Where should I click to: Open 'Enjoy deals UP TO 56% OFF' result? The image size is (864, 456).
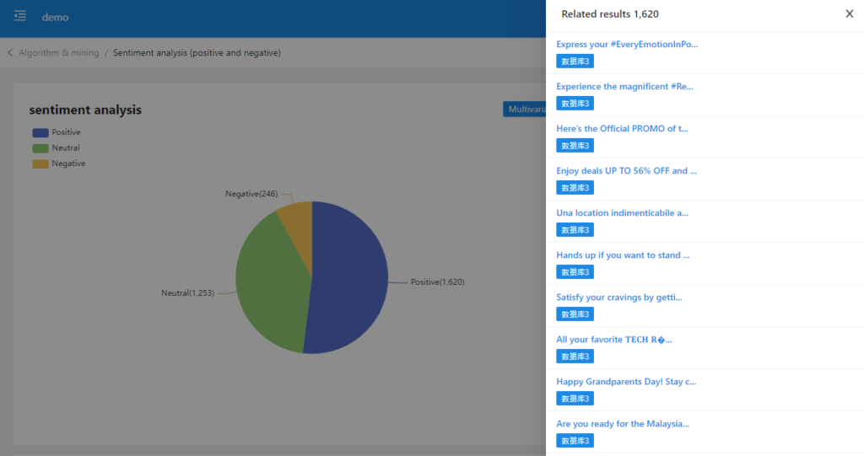[x=626, y=170]
